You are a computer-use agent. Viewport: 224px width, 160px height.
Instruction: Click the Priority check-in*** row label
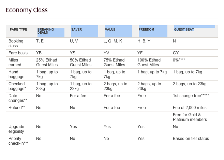click(x=18, y=141)
